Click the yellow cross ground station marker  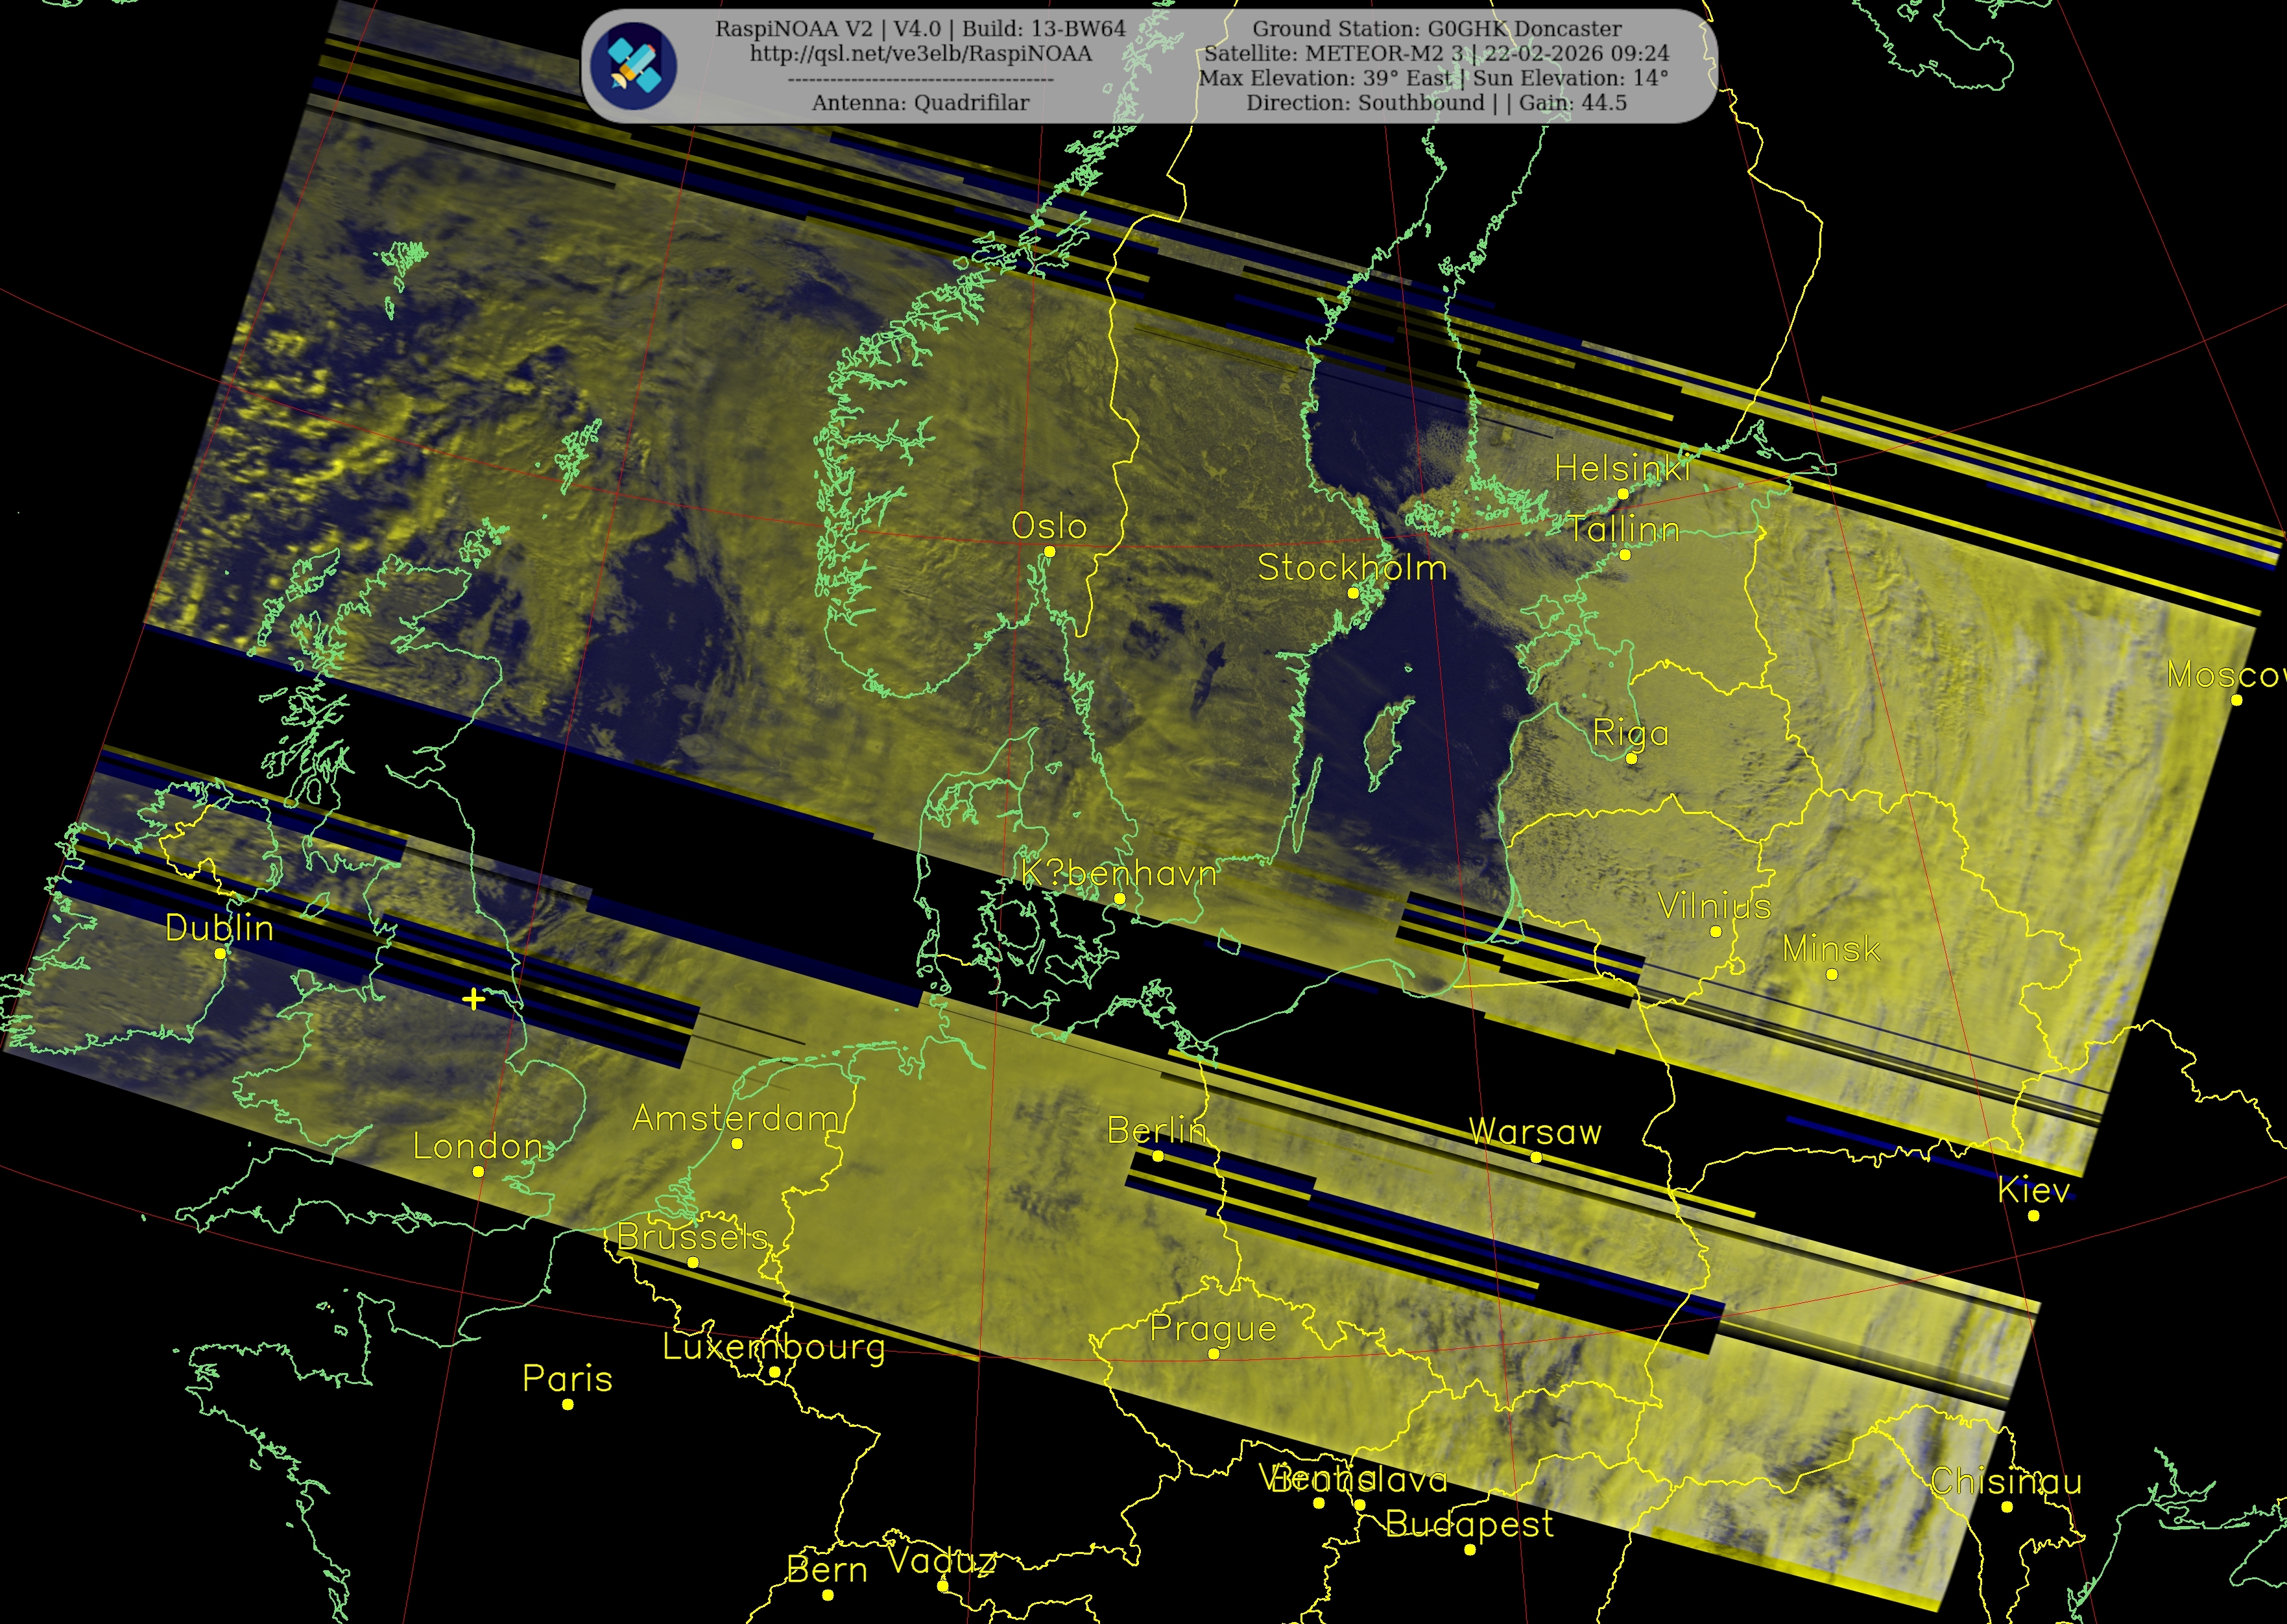(x=474, y=998)
